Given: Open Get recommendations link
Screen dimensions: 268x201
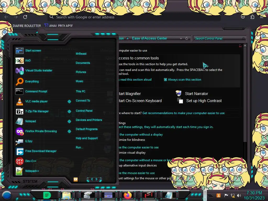Looking at the screenshot, I should pyautogui.click(x=183, y=113).
